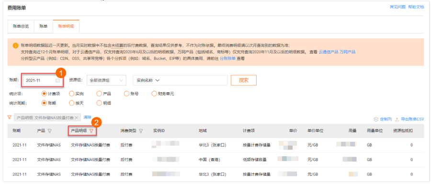
Task: Click 单价单位 column header
Action: coord(315,131)
